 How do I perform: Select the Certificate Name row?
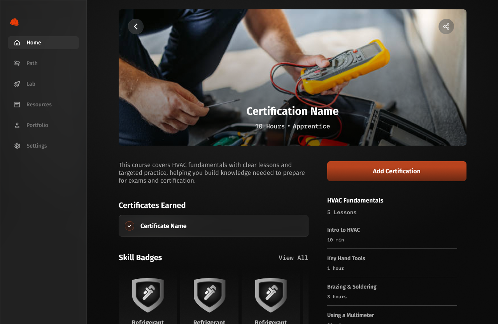(214, 226)
